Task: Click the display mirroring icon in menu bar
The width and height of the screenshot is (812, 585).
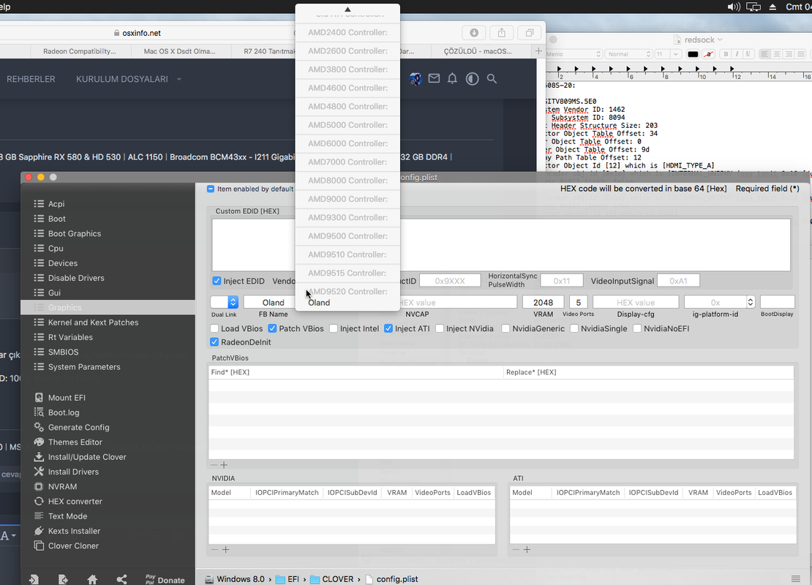Action: point(753,7)
